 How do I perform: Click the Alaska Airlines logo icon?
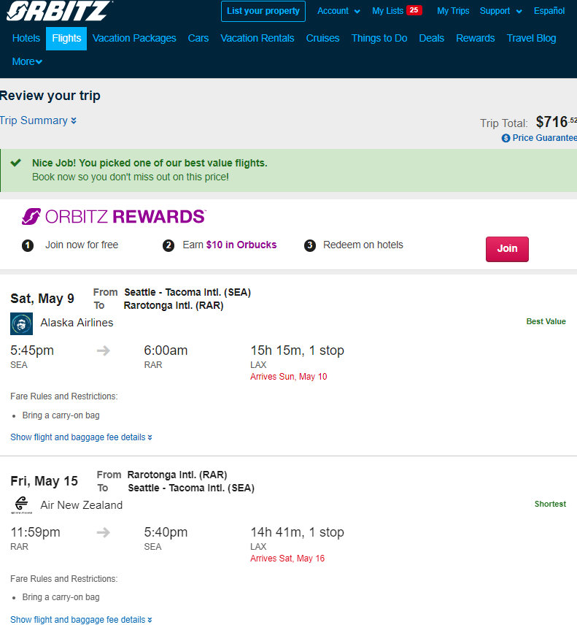pos(21,323)
